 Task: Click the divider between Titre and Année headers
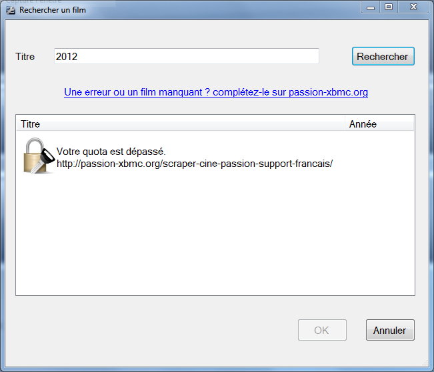pos(345,124)
